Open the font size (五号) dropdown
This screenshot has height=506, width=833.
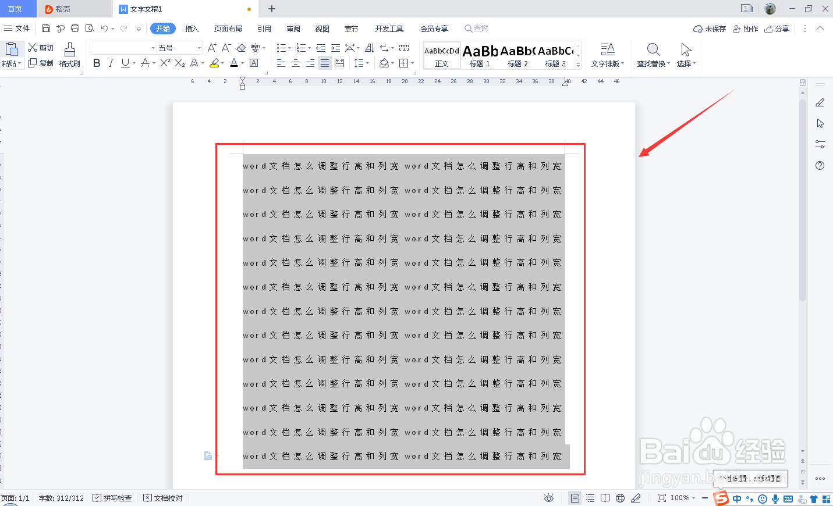click(198, 48)
